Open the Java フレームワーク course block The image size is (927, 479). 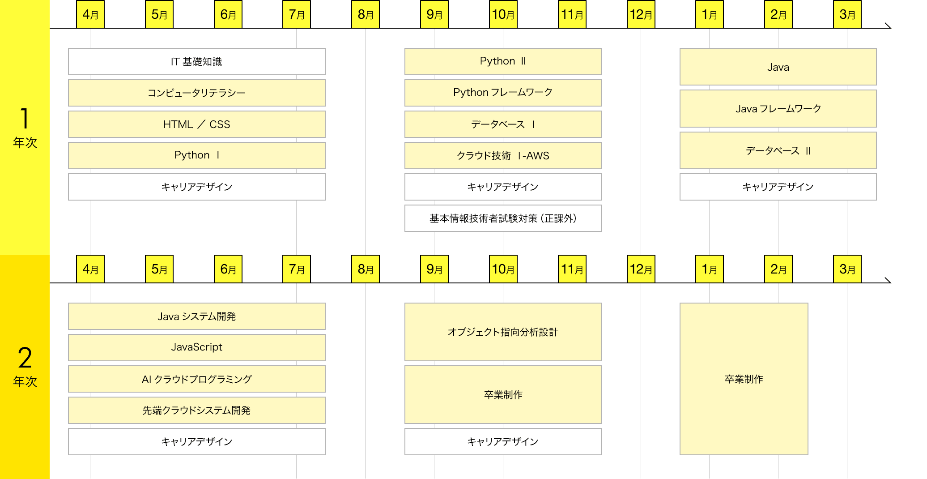[778, 109]
